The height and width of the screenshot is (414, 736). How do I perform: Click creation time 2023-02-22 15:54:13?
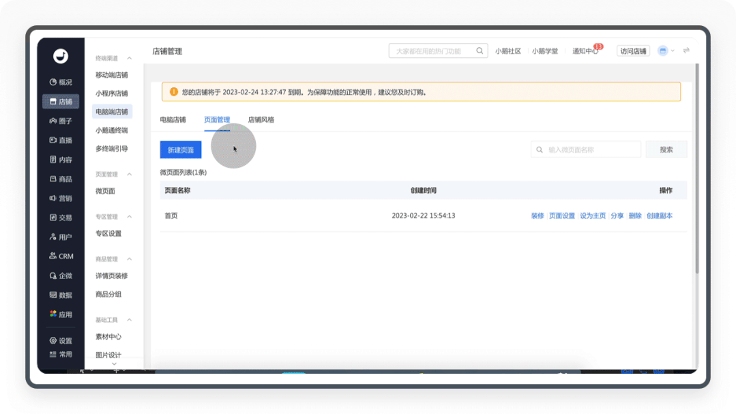(x=424, y=216)
